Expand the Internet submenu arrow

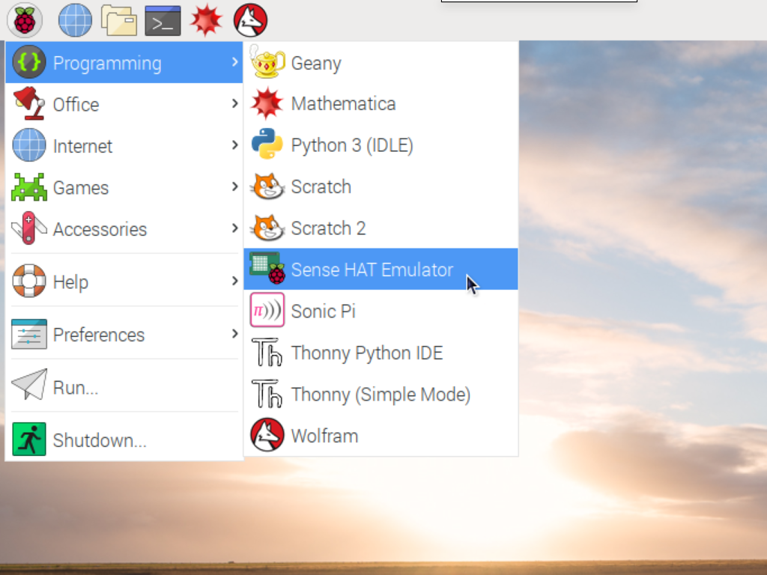[x=234, y=144]
